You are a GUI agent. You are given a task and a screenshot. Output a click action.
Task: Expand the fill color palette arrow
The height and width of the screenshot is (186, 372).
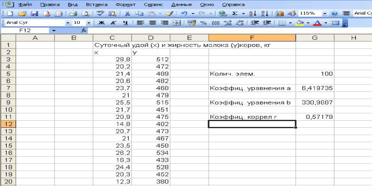pyautogui.click(x=308, y=23)
